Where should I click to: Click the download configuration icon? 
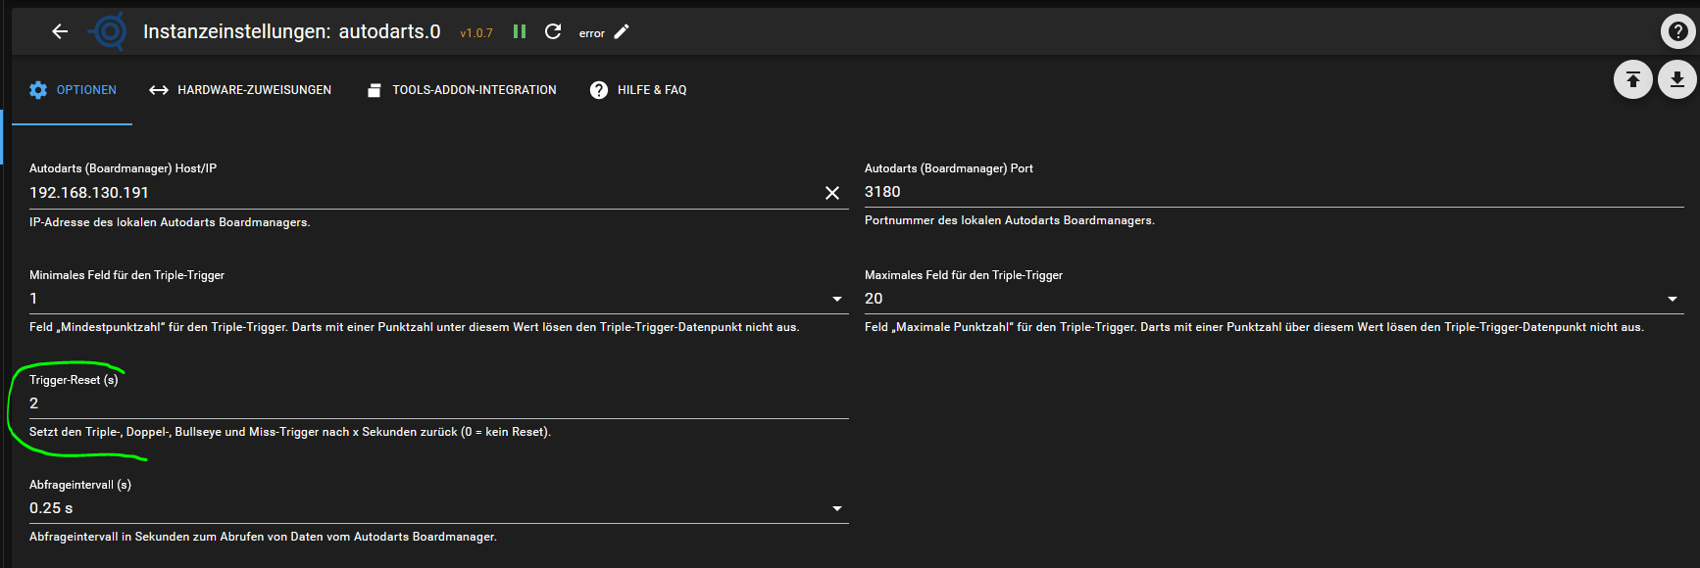click(x=1676, y=79)
